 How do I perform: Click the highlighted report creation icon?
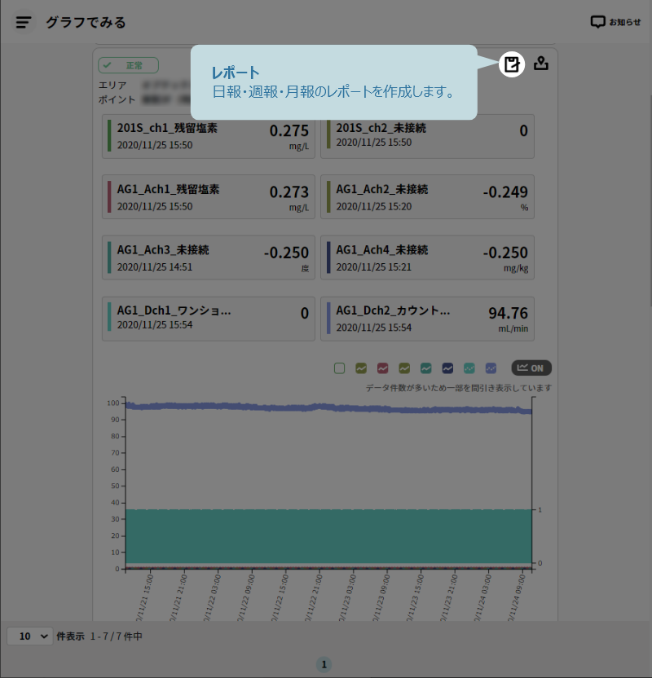click(x=512, y=64)
